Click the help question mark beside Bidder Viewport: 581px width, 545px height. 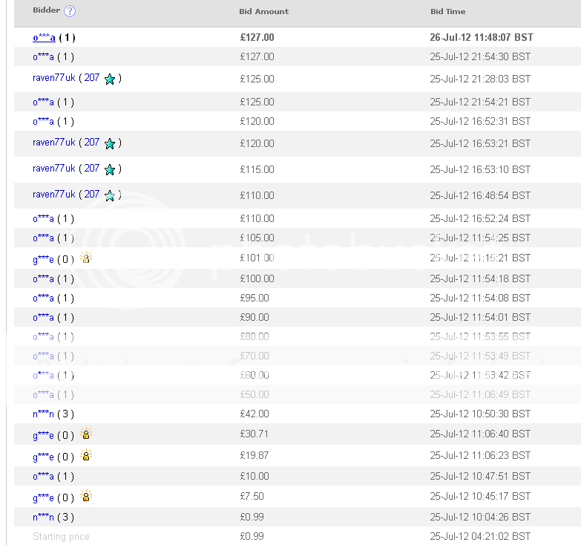pos(70,11)
